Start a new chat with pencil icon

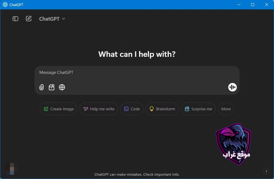(x=29, y=19)
